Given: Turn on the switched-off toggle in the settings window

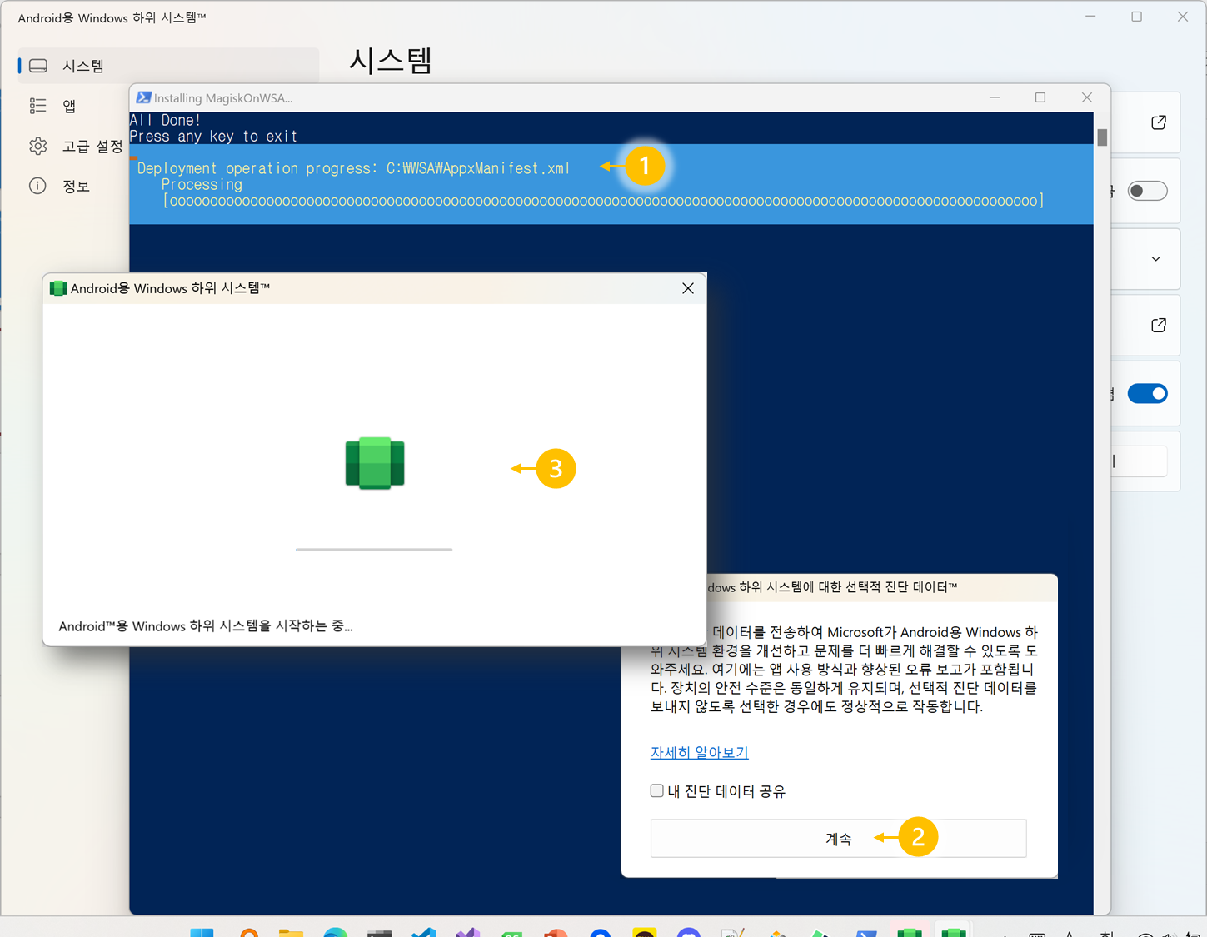Looking at the screenshot, I should coord(1147,191).
